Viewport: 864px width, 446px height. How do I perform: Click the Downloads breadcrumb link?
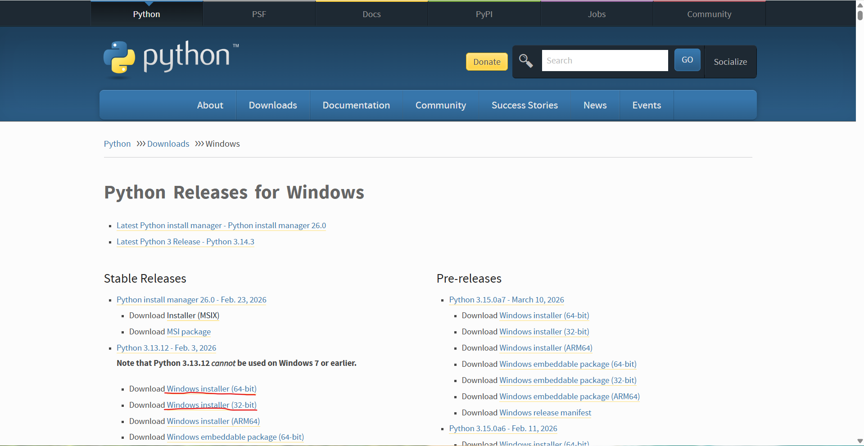pyautogui.click(x=168, y=144)
